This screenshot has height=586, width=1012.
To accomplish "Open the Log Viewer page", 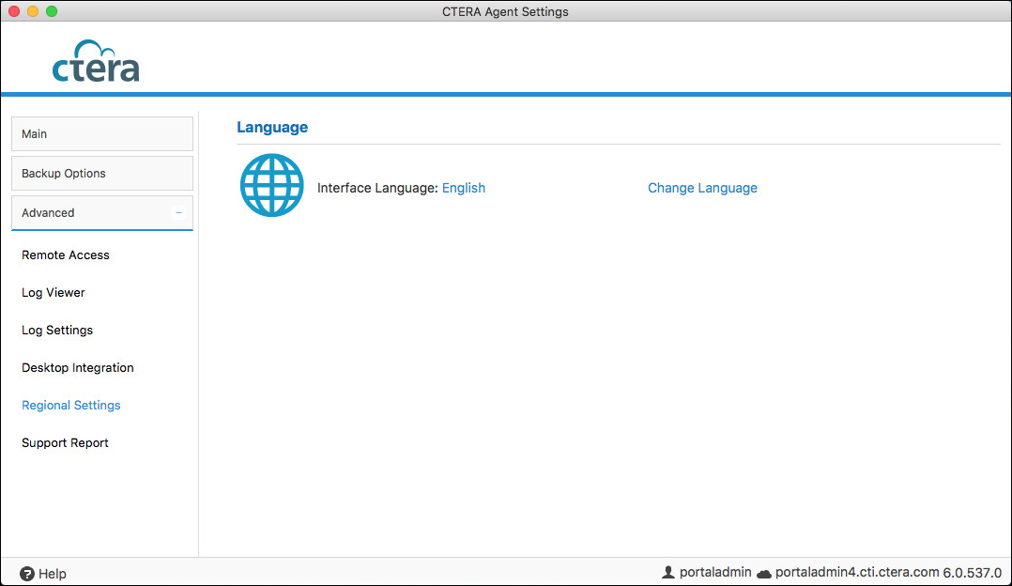I will [x=54, y=293].
